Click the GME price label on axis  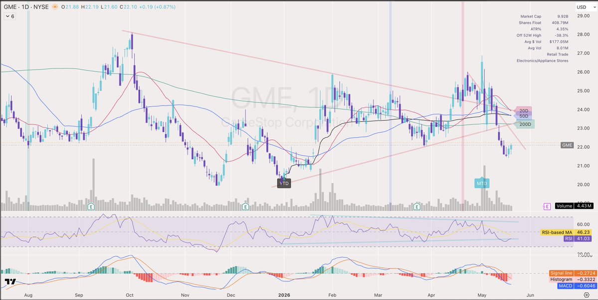(x=567, y=145)
